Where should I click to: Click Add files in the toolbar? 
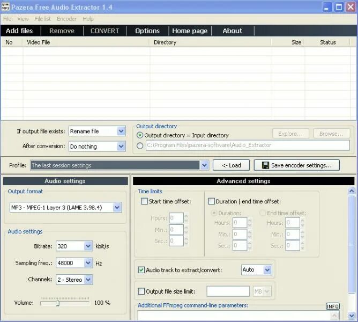pos(19,31)
